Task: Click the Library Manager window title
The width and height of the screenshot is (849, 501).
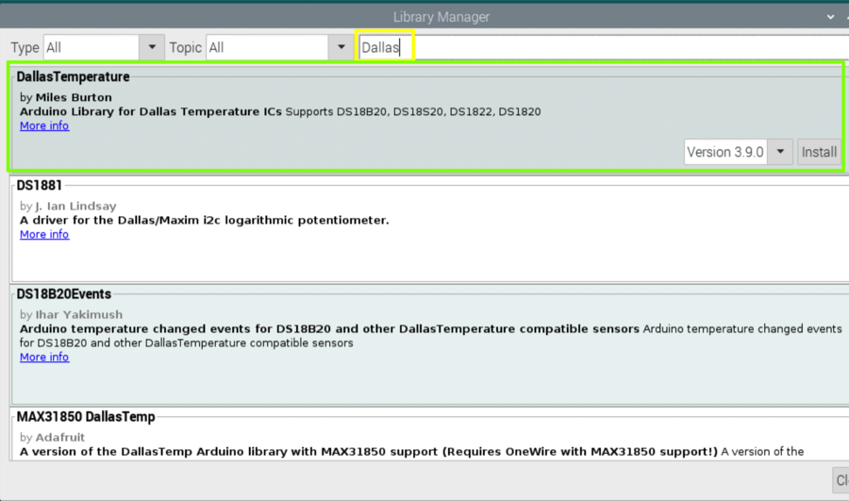Action: pos(441,17)
